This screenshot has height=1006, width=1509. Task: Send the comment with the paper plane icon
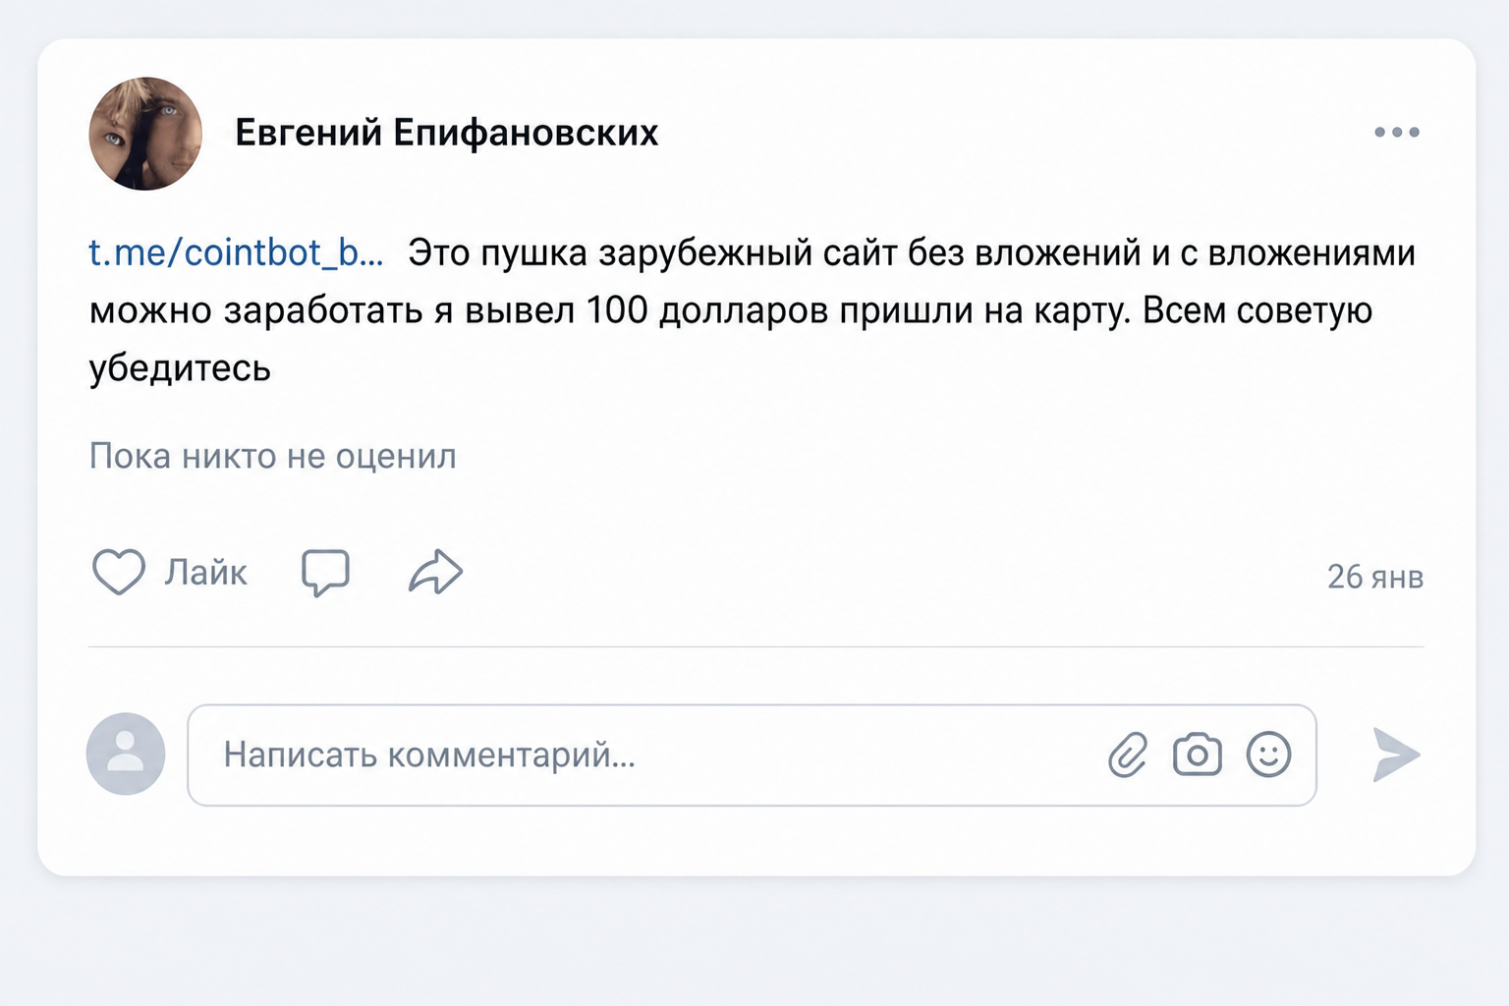1396,754
